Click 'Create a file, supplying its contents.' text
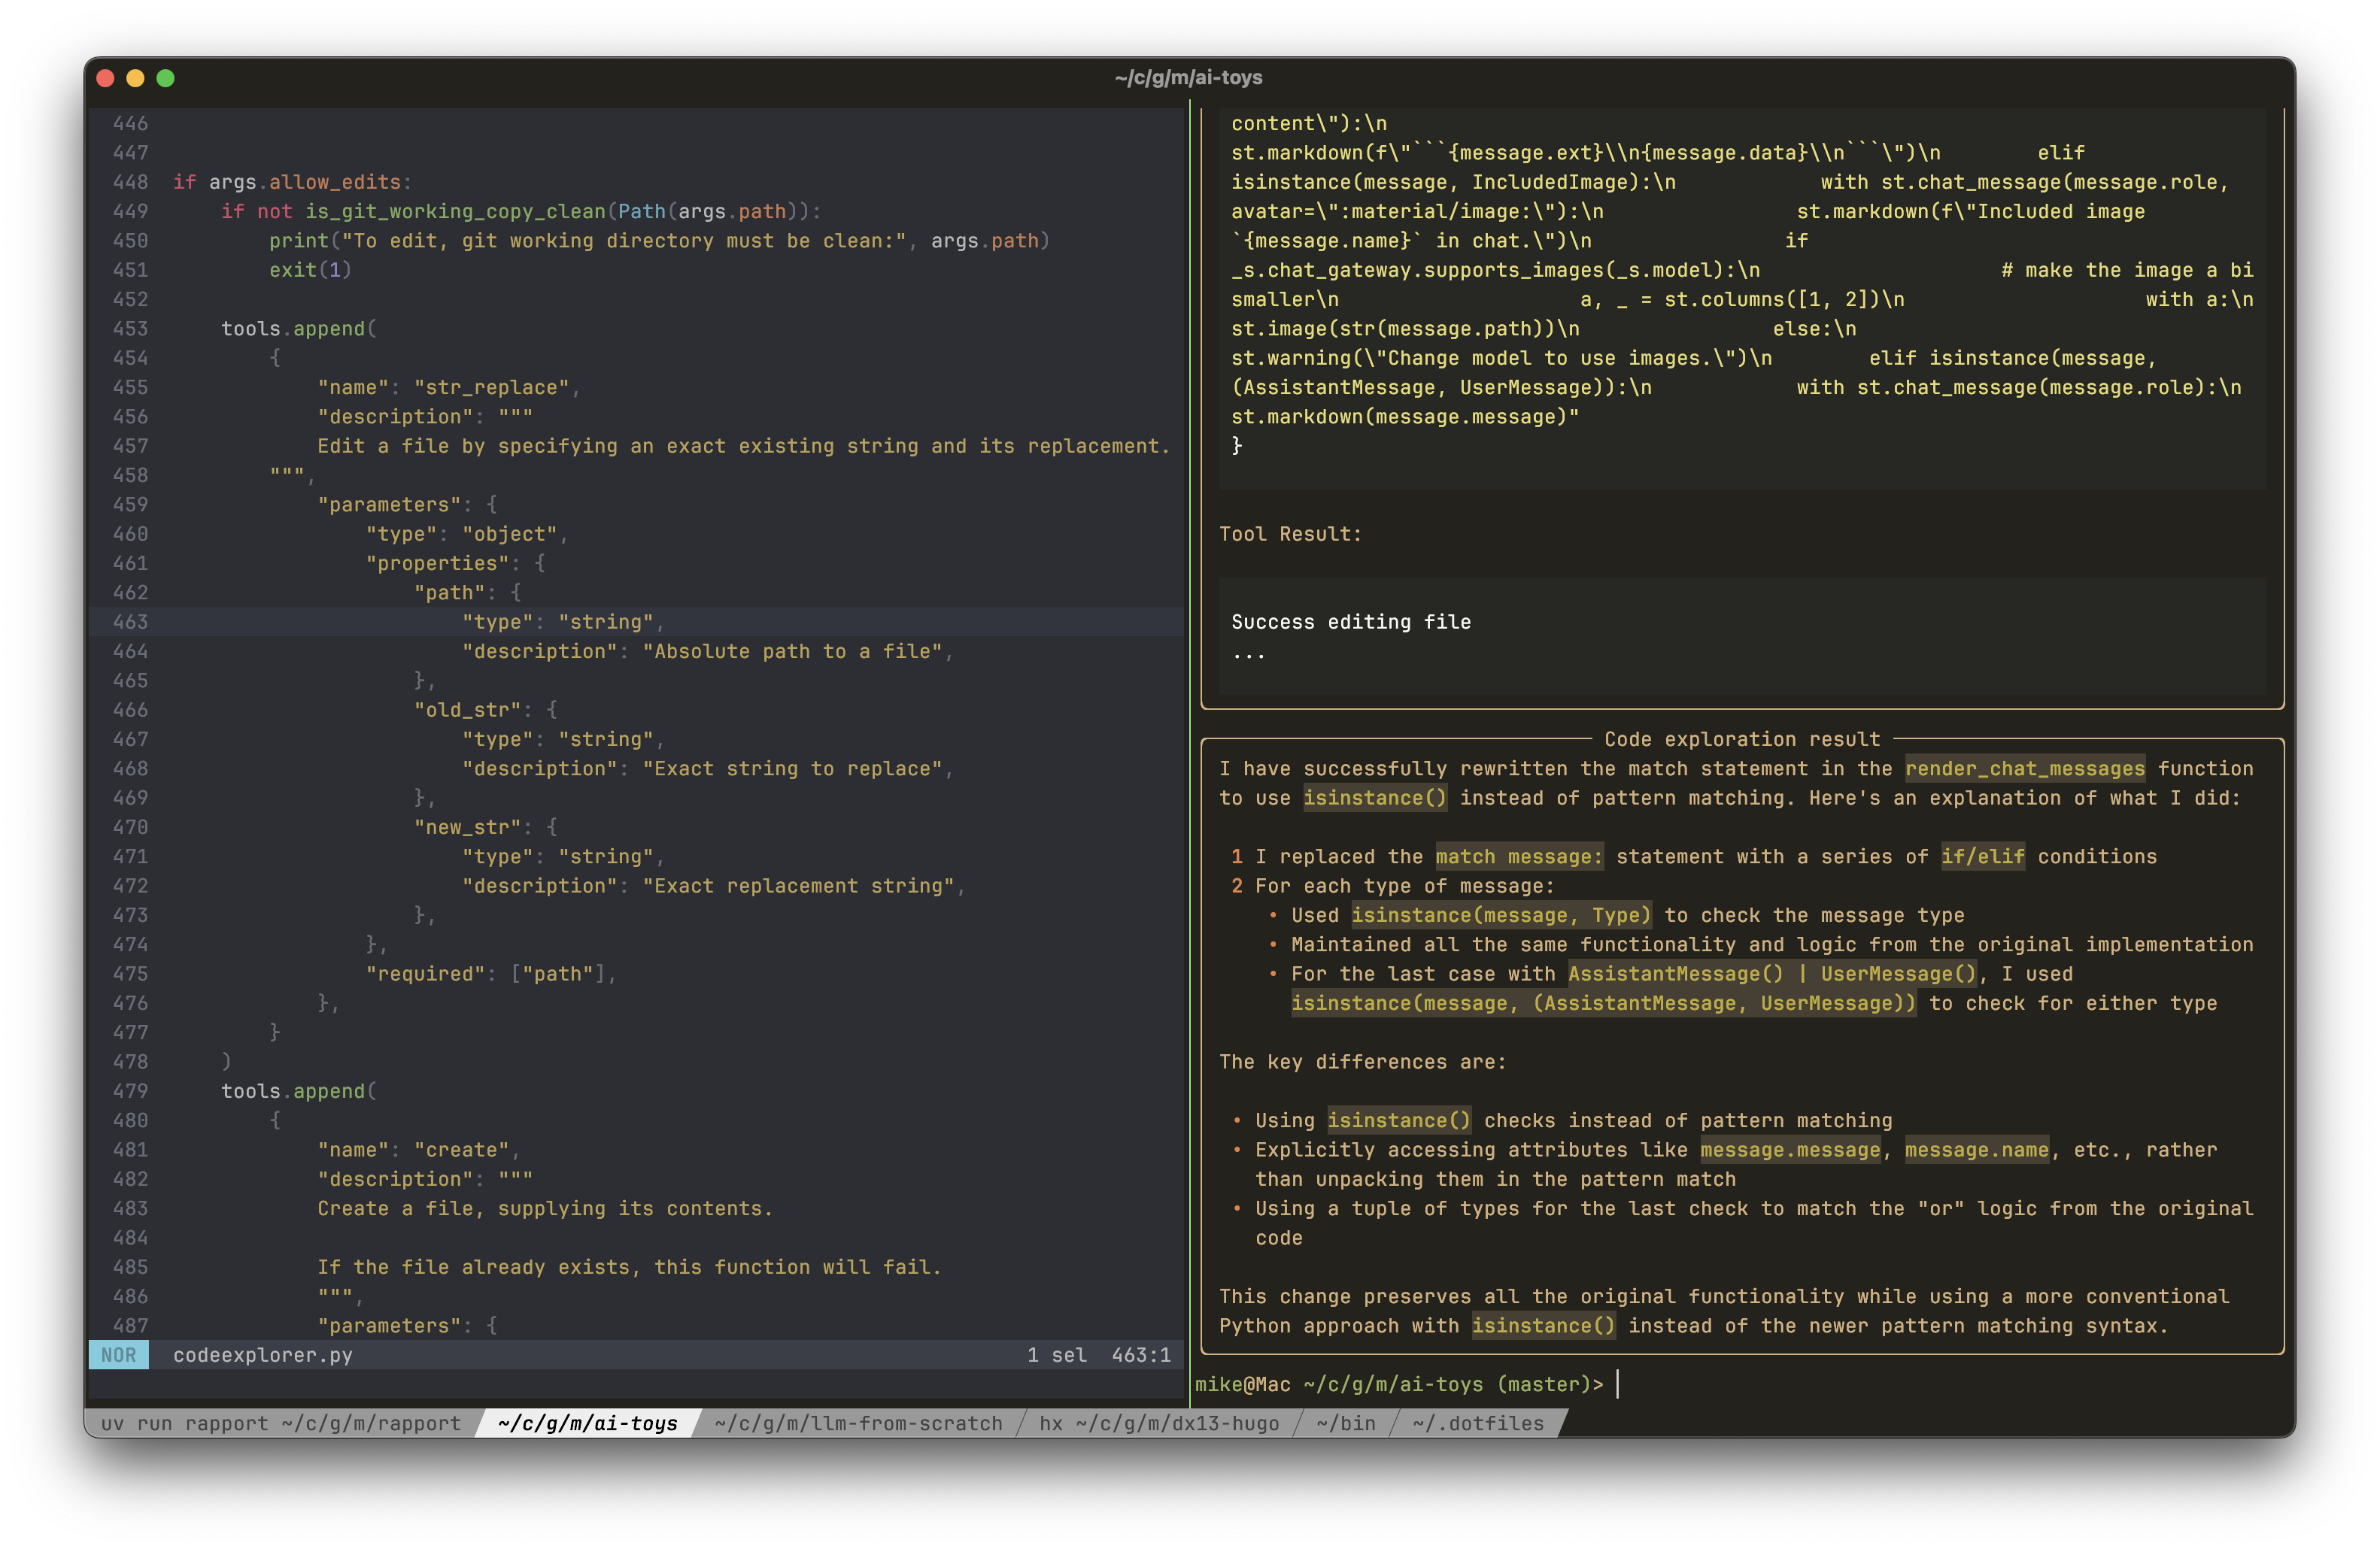 pos(545,1209)
